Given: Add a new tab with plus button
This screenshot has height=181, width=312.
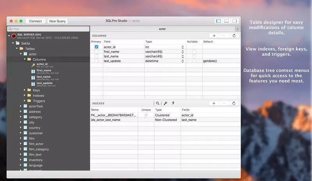Looking at the screenshot, I should coord(238,29).
